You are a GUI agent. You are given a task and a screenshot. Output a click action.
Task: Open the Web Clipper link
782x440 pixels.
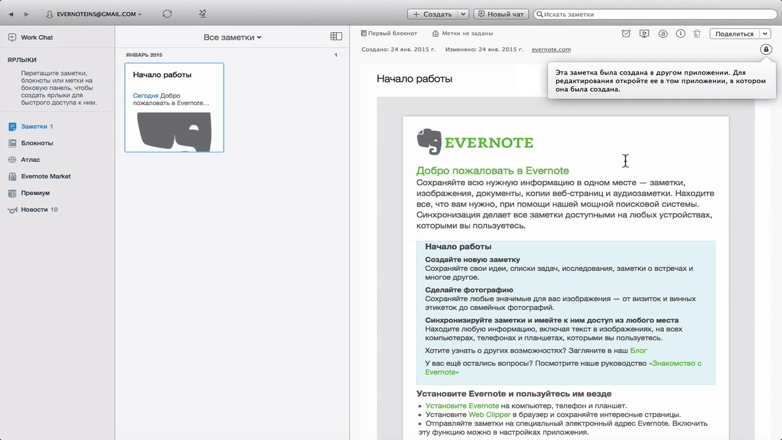point(489,414)
